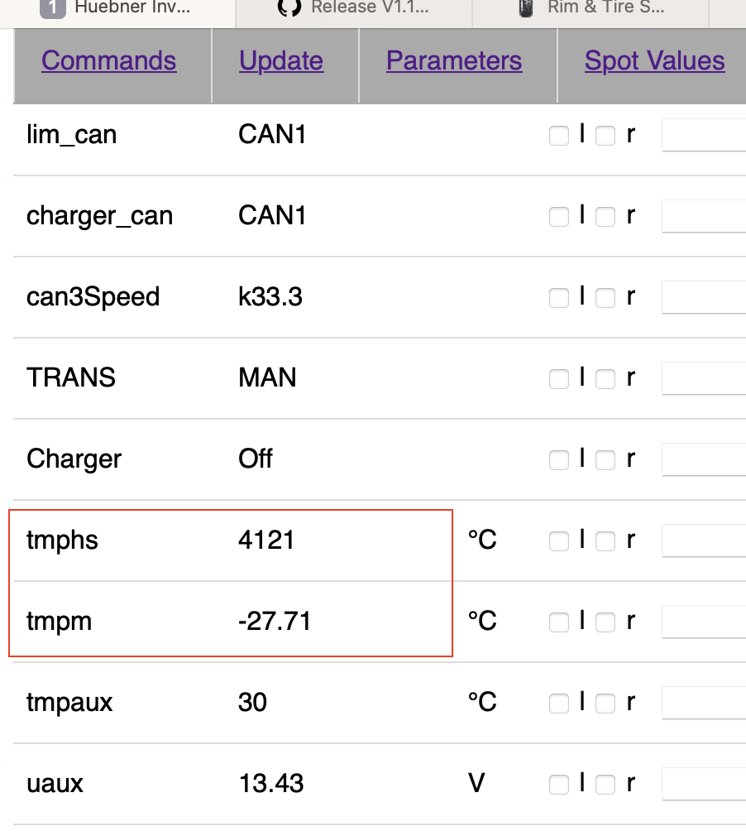
Task: Toggle the "l" checkbox for uaux
Action: (x=559, y=785)
